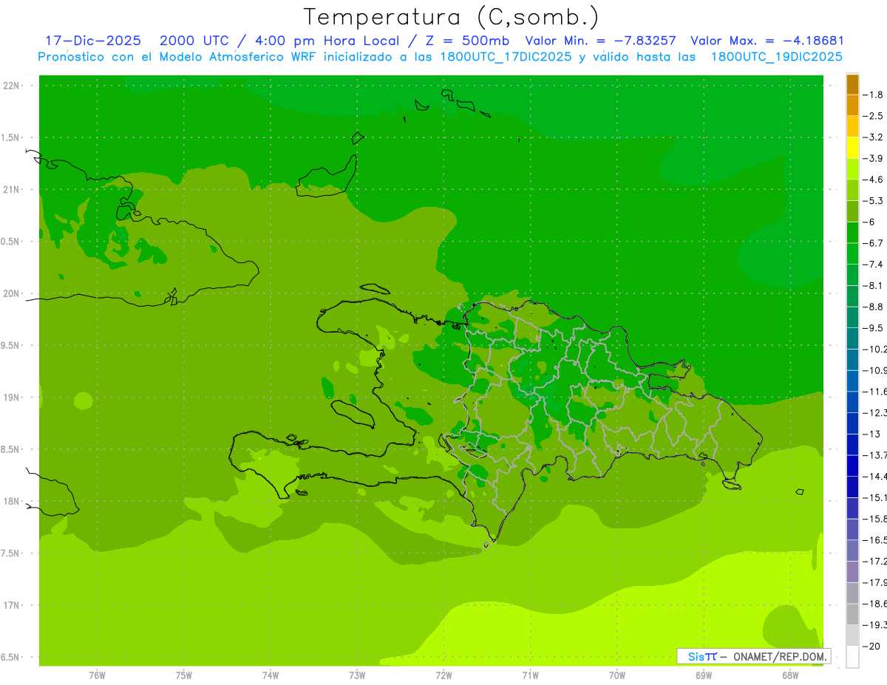The height and width of the screenshot is (685, 887).
Task: Click the 68W longitude label
Action: pyautogui.click(x=790, y=675)
